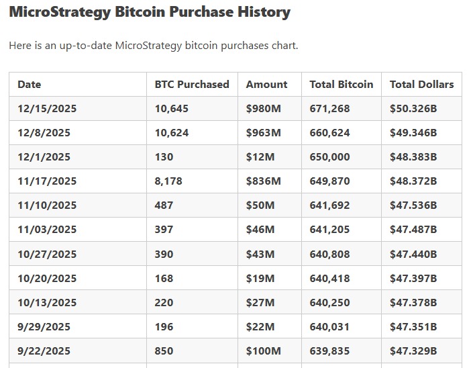Screen dimensions: 471x368
Task: Click the MicroStrategy Bitcoin Purchase History heading
Action: (150, 12)
